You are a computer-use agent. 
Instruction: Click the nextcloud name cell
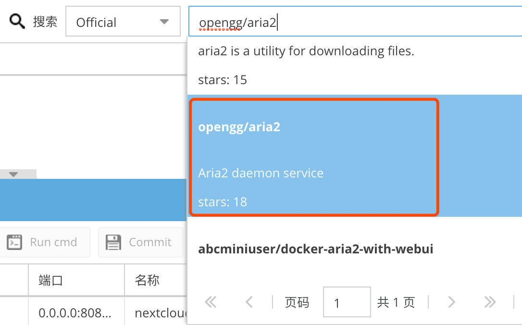pyautogui.click(x=155, y=312)
